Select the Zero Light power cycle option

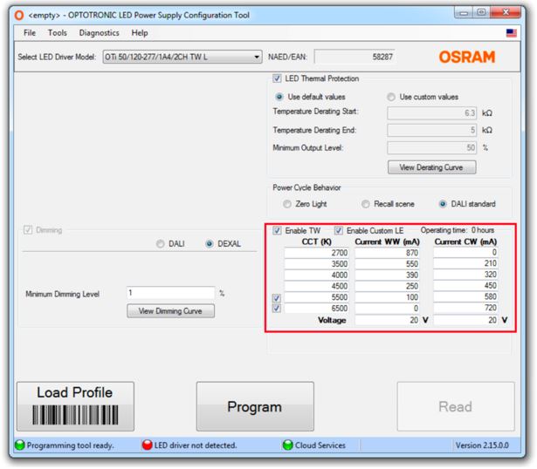[288, 202]
